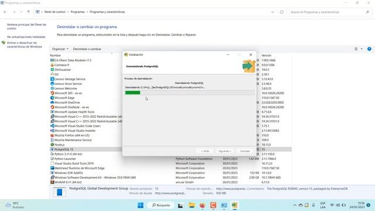Click the Wi-Fi network tray icon
This screenshot has width=375, height=211.
(332, 205)
